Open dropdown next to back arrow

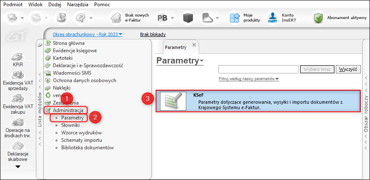[22, 18]
